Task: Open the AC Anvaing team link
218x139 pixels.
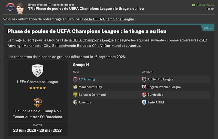Action: (x=87, y=79)
